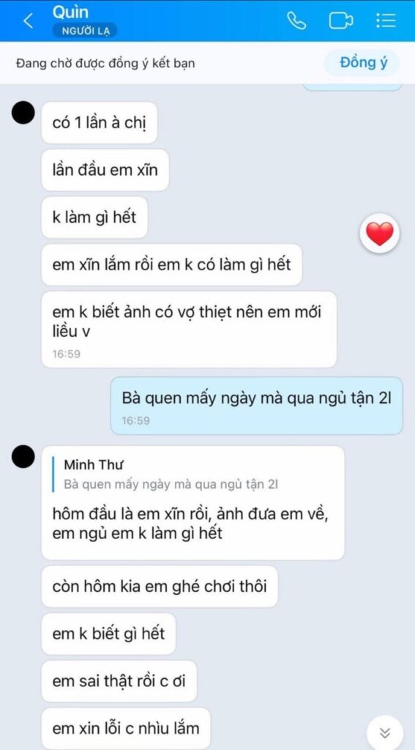Select message 'lần đầu em xĩn'
The width and height of the screenshot is (415, 750).
tap(105, 170)
